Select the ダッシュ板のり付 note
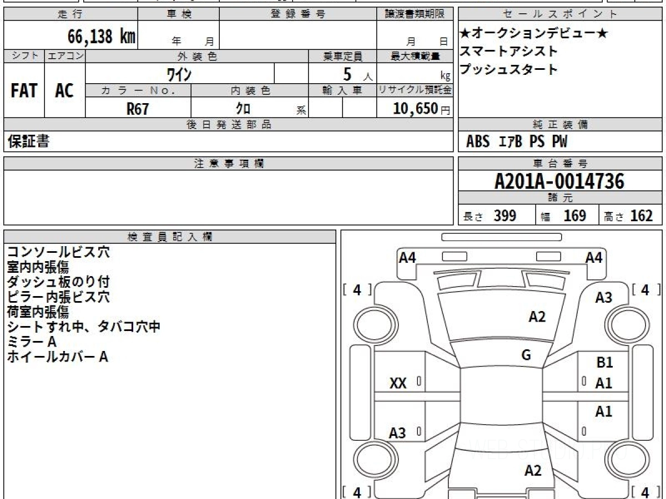This screenshot has height=499, width=666. [x=58, y=282]
